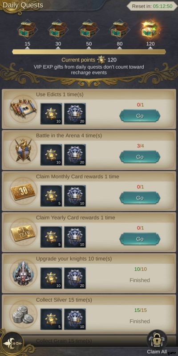The image size is (178, 356).
Task: Open the 15-point treasure chest
Action: pyautogui.click(x=28, y=30)
